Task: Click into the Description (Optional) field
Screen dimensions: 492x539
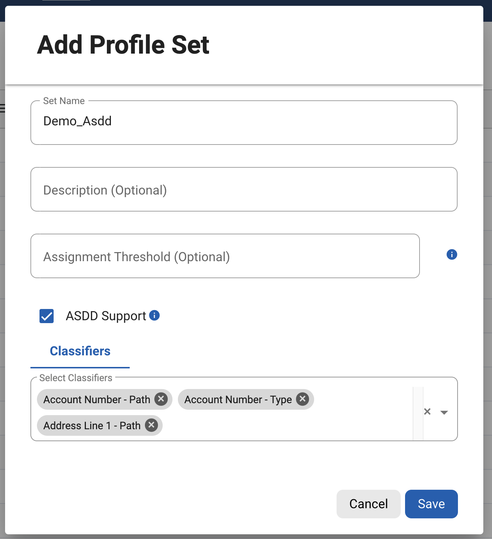Action: pos(244,189)
